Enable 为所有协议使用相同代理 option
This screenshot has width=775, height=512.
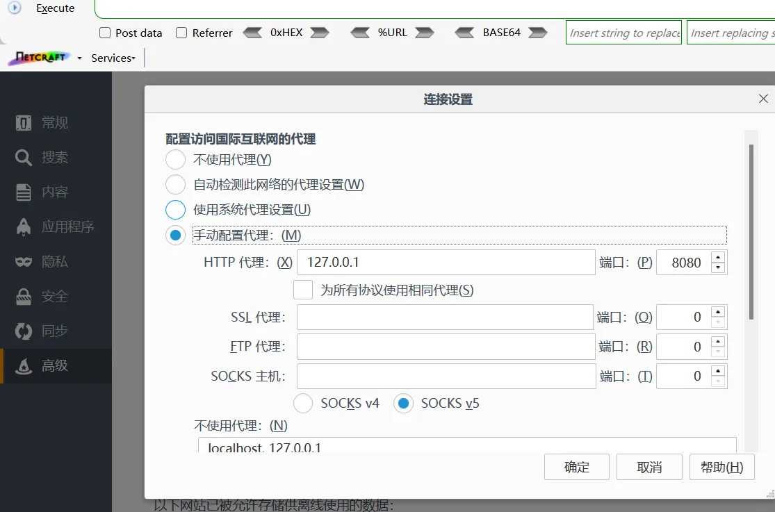303,290
